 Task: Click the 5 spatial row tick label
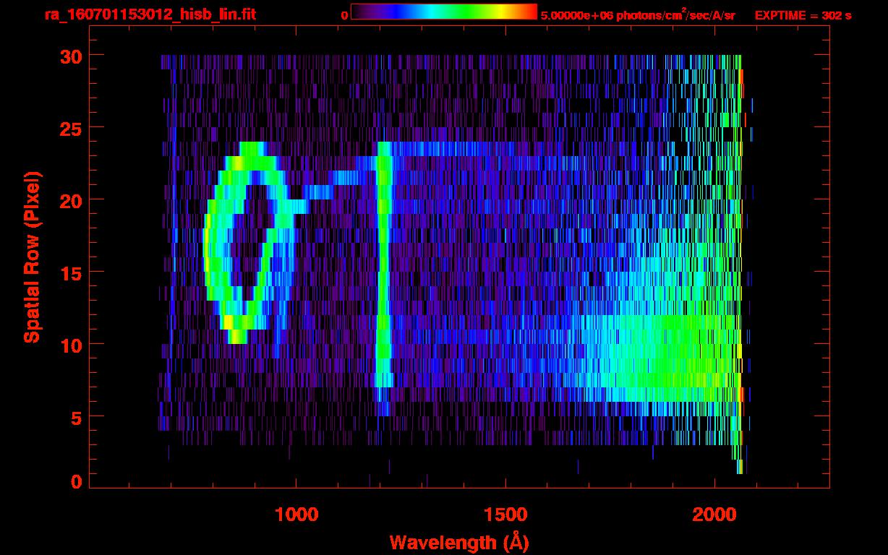click(x=77, y=417)
